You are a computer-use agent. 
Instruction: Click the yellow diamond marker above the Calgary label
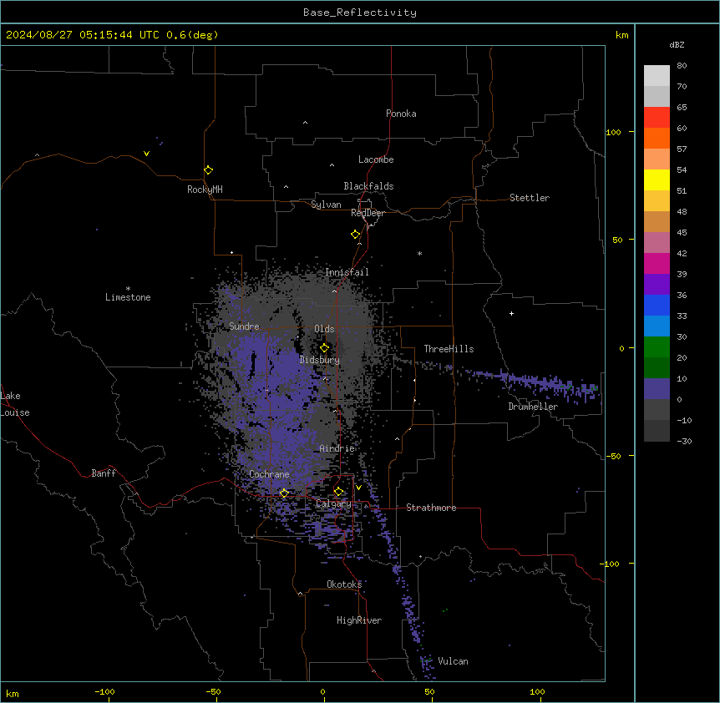point(338,492)
